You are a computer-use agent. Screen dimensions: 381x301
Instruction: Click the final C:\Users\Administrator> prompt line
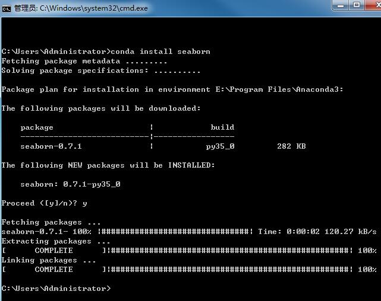56,289
